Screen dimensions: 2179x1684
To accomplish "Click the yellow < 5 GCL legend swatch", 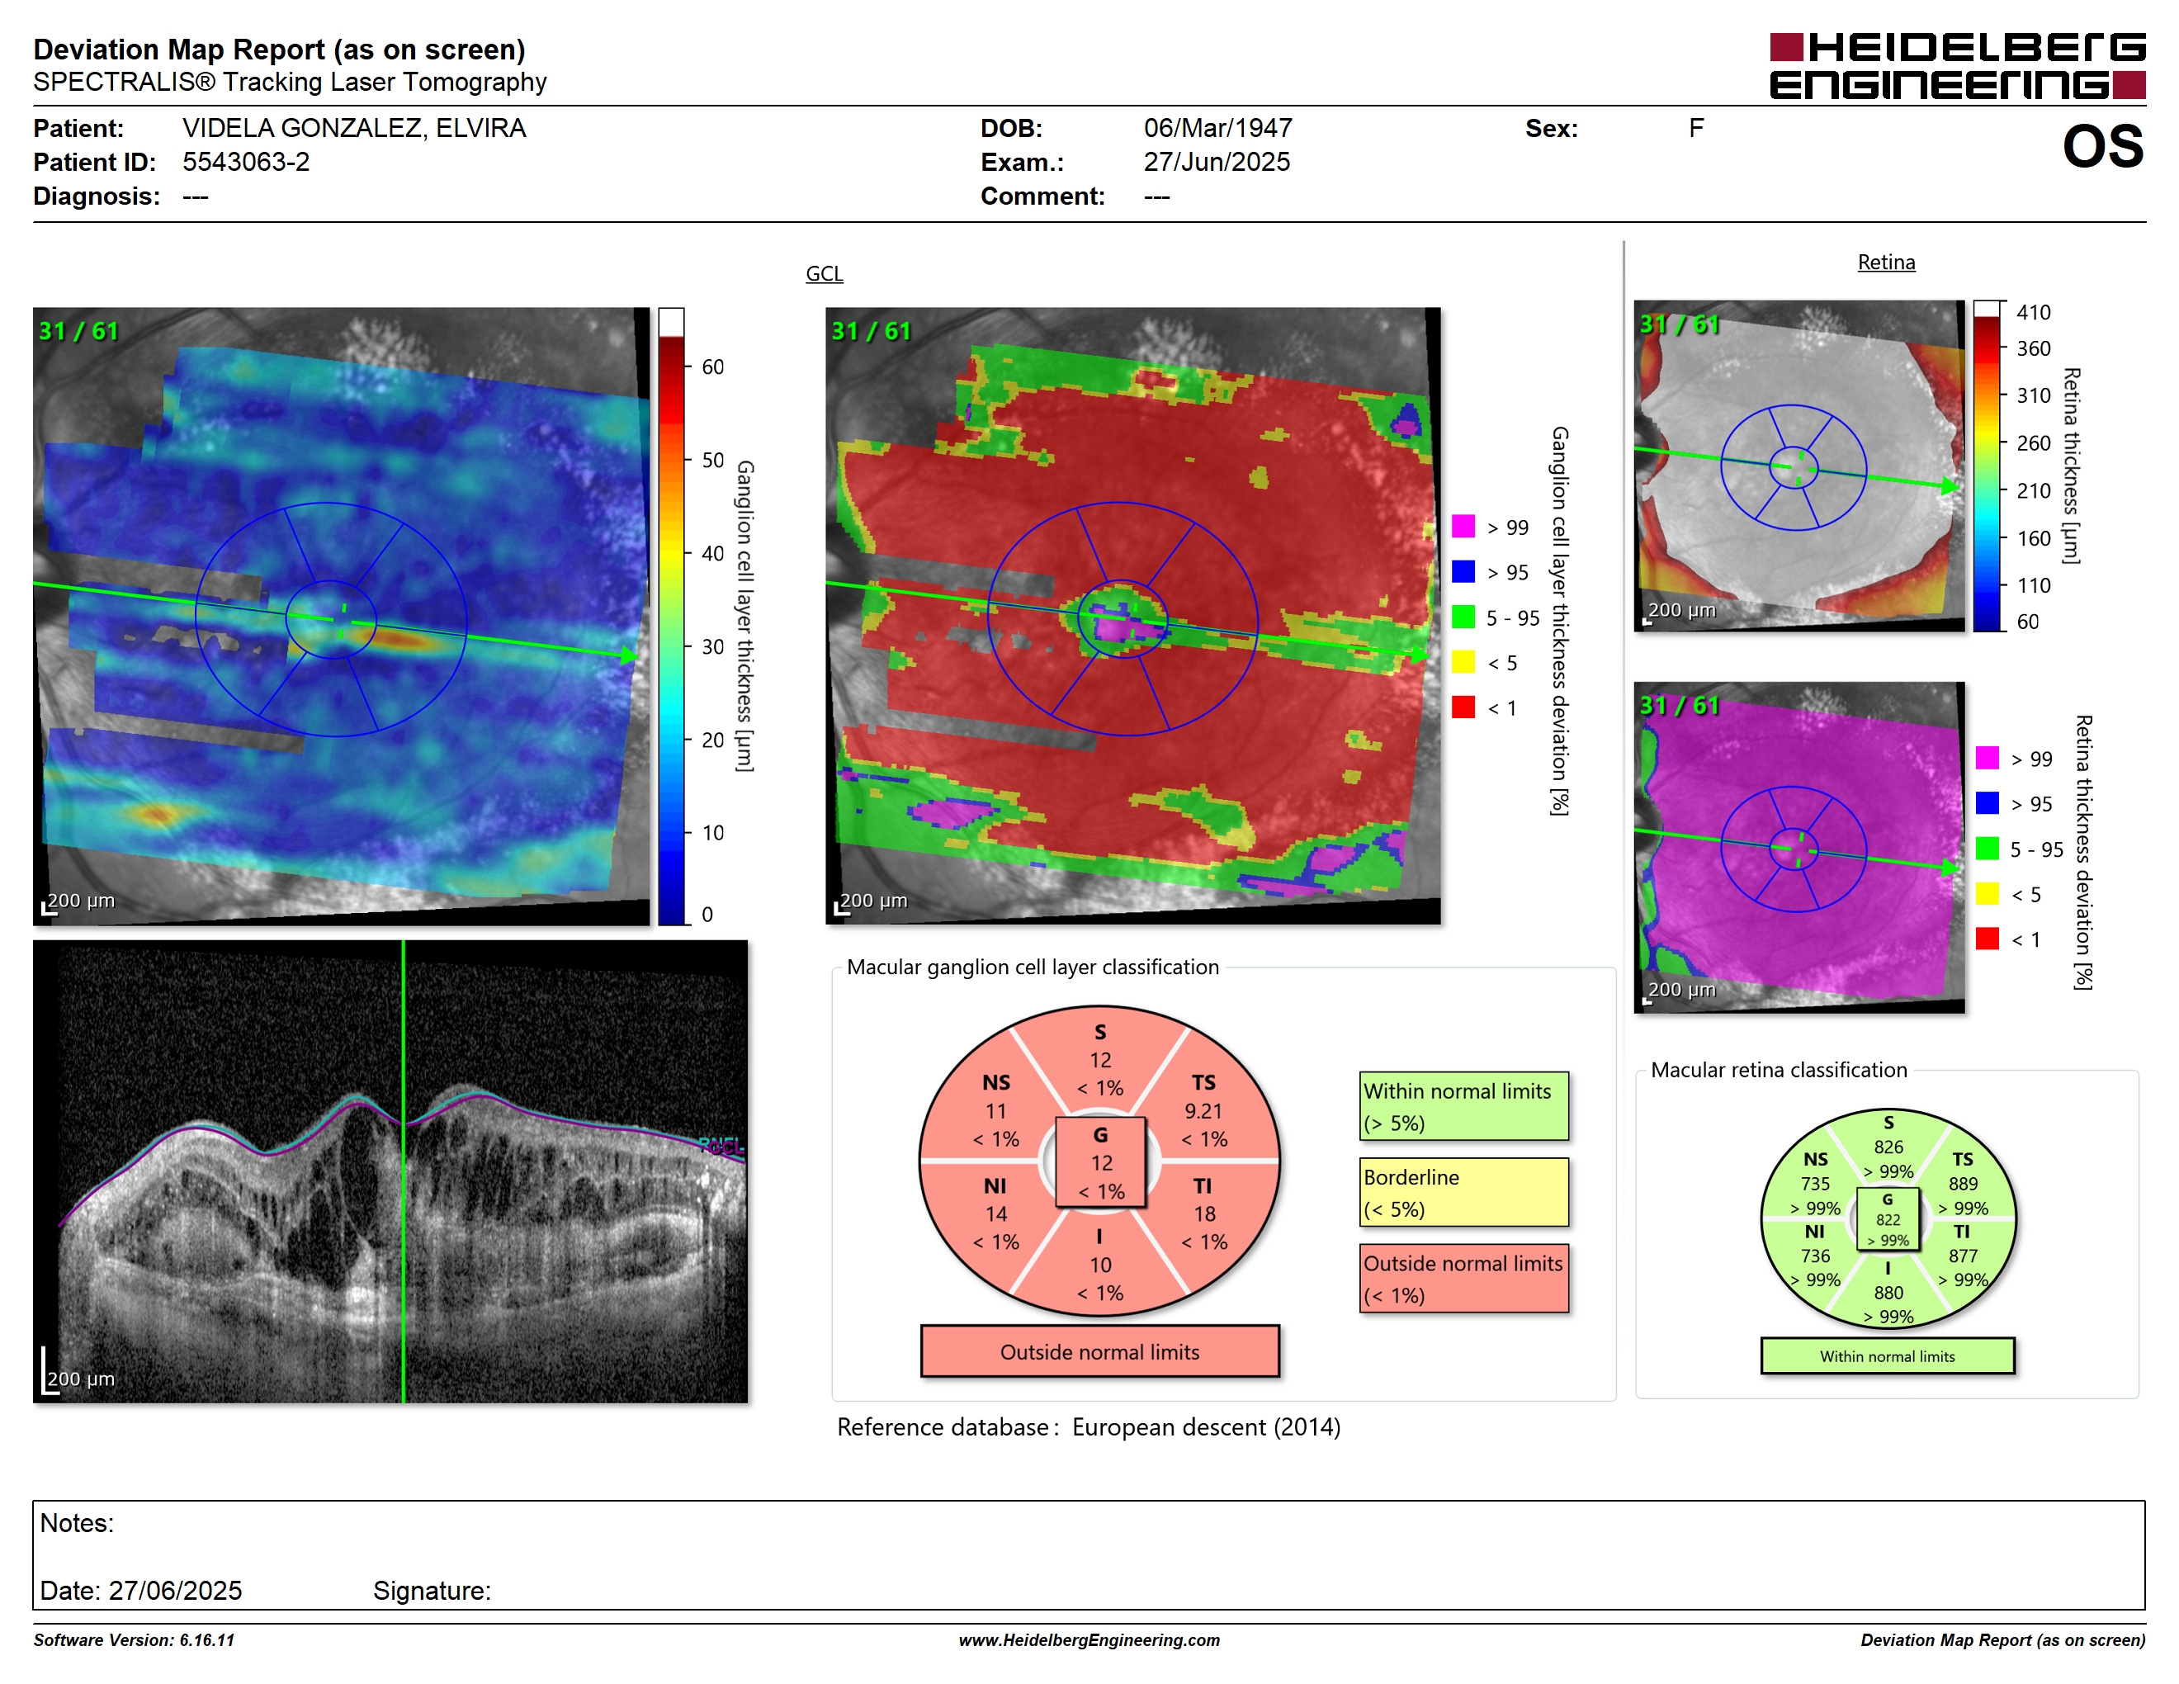I will (1463, 661).
